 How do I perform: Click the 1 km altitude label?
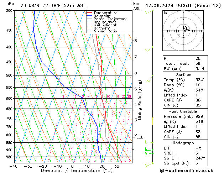click(136, 150)
